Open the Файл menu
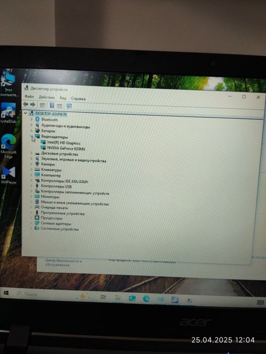Screen dimensions: 266x354 tap(29, 97)
